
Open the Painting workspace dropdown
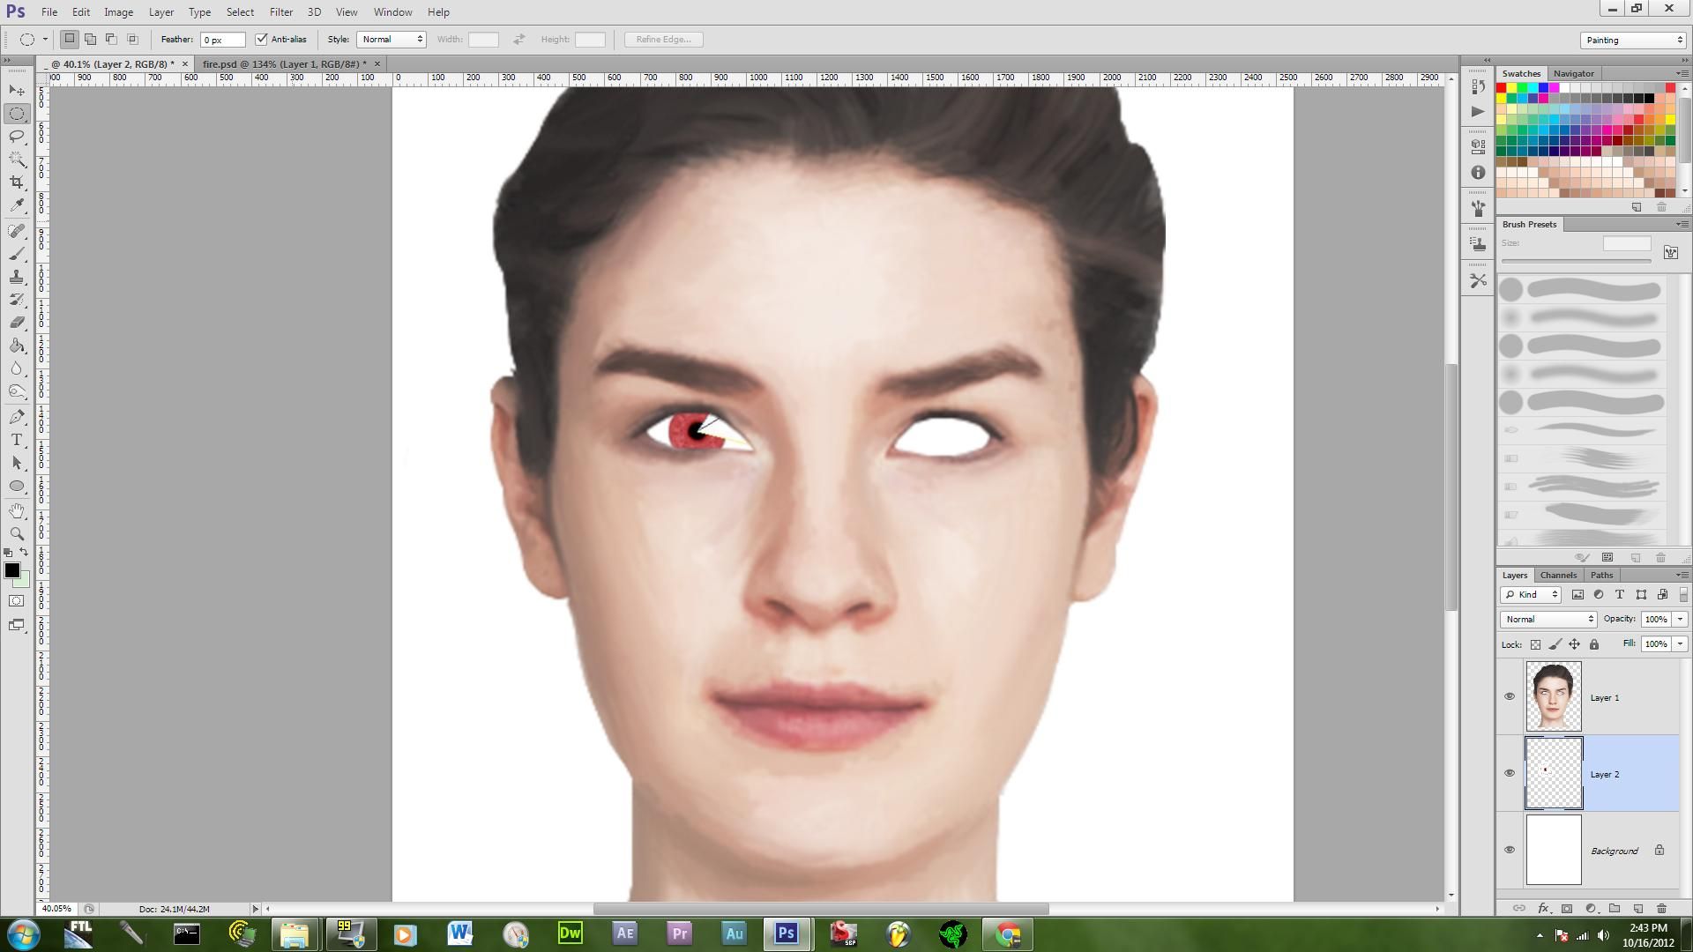(1633, 40)
